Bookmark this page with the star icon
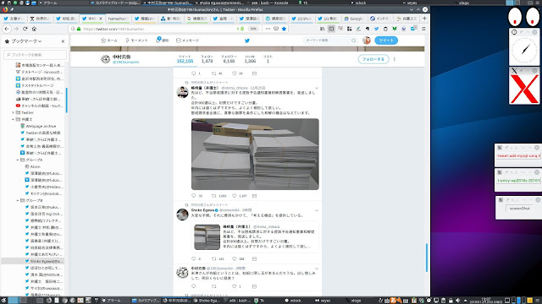 pos(284,29)
